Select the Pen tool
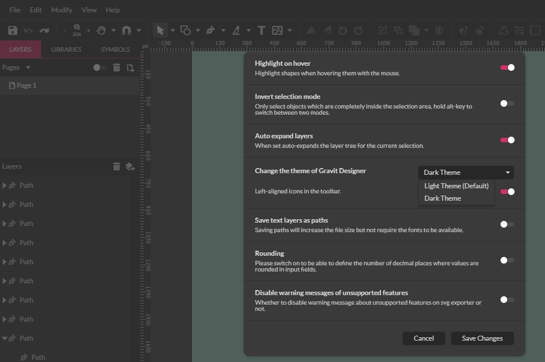This screenshot has height=362, width=545. (x=211, y=30)
